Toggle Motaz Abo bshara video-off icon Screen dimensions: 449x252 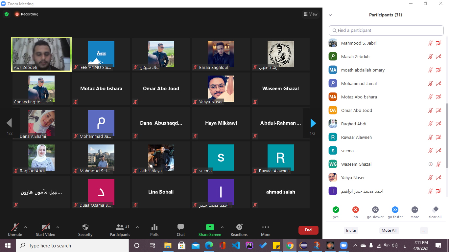coord(438,97)
